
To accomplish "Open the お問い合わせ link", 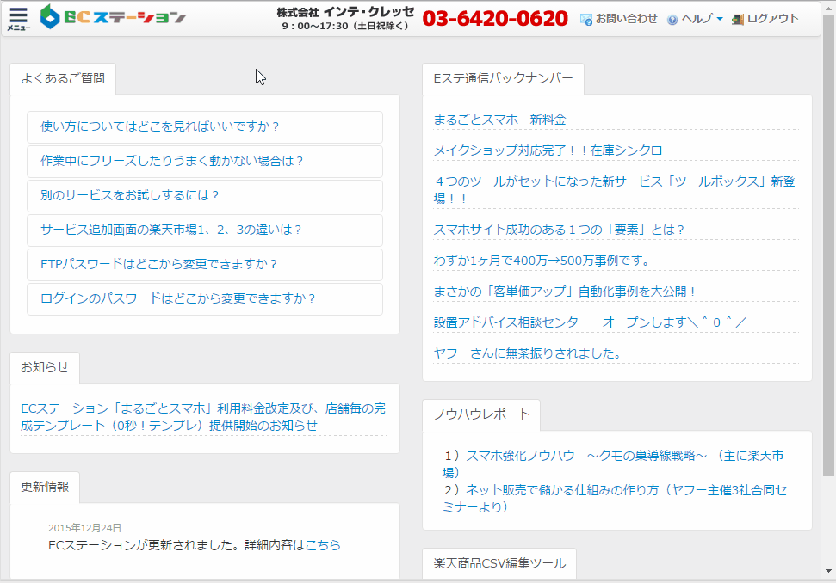I will (626, 19).
